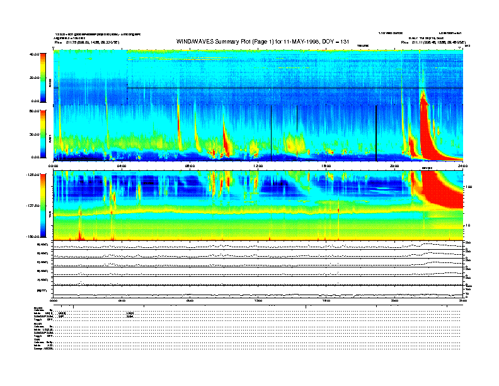499x386 pixels.
Task: Click the Rev 211.75 header text
Action: pos(87,42)
